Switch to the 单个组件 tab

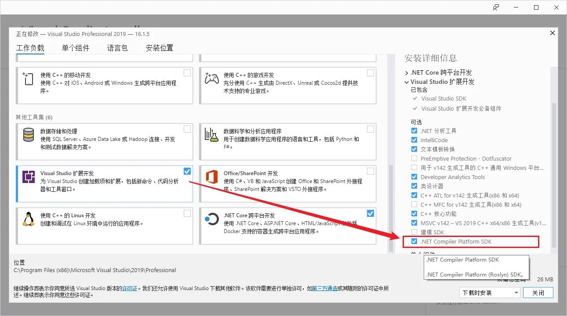(76, 48)
